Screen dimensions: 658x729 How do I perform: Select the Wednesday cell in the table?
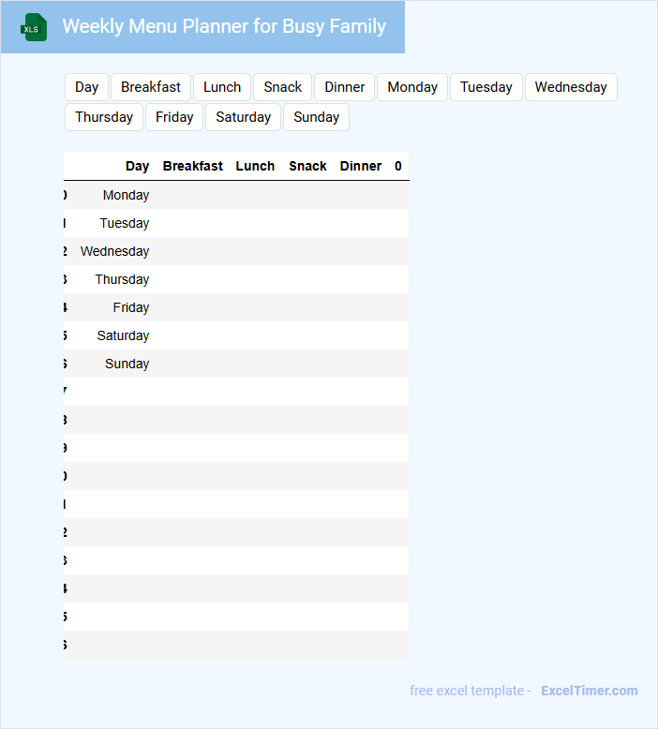pos(114,251)
